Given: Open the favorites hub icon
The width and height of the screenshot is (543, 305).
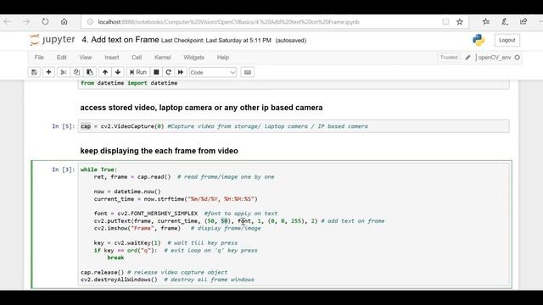Looking at the screenshot, I should (486, 22).
